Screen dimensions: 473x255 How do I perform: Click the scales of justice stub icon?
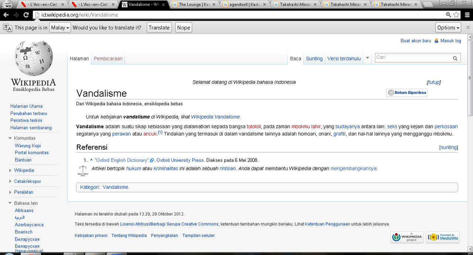tap(83, 170)
